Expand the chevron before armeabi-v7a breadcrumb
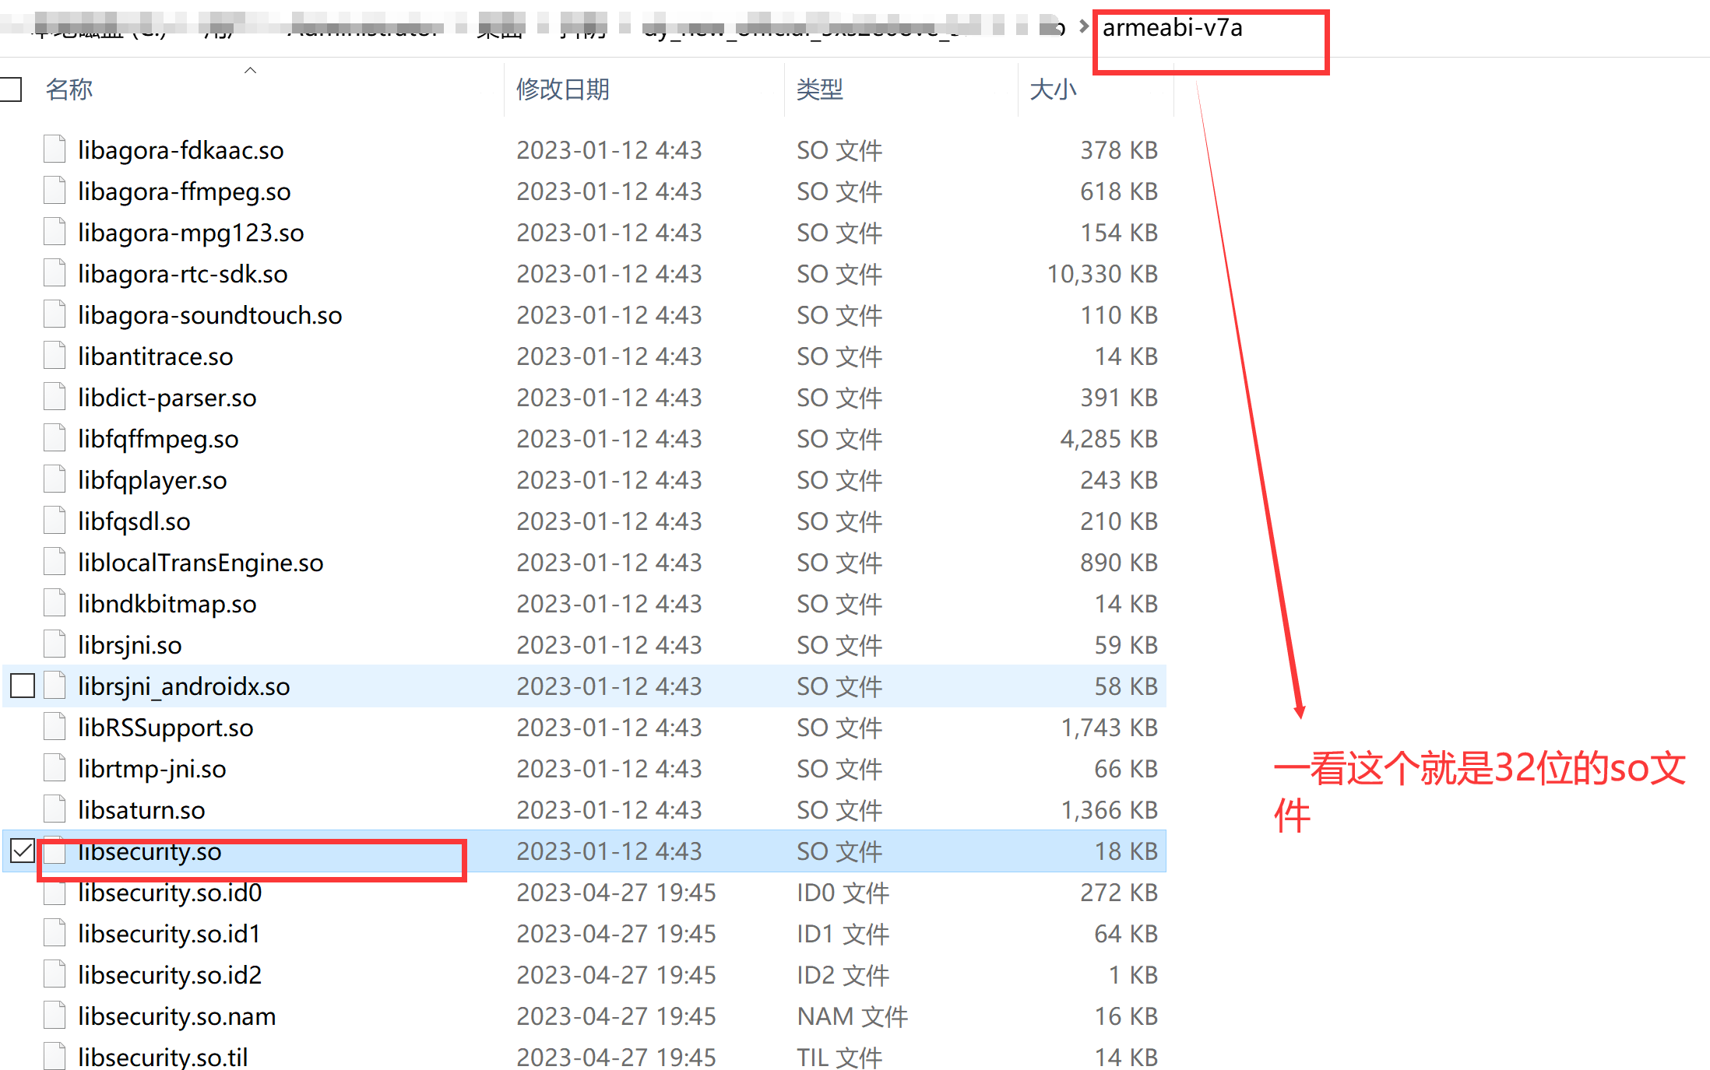The image size is (1710, 1070). click(x=1083, y=26)
